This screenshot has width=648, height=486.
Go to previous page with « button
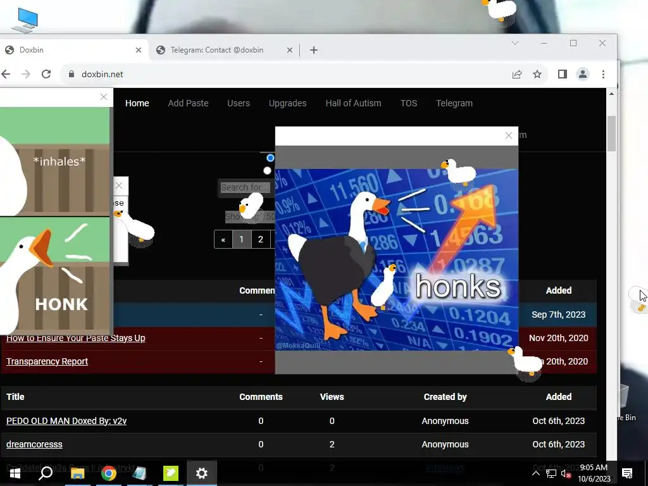tap(223, 239)
